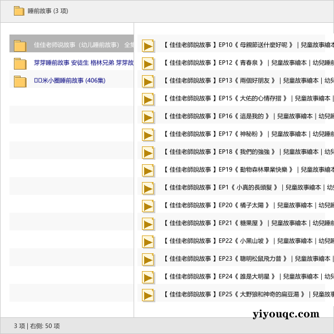Click video icon for EP12 青春泉
The width and height of the screenshot is (334, 334).
pyautogui.click(x=148, y=63)
